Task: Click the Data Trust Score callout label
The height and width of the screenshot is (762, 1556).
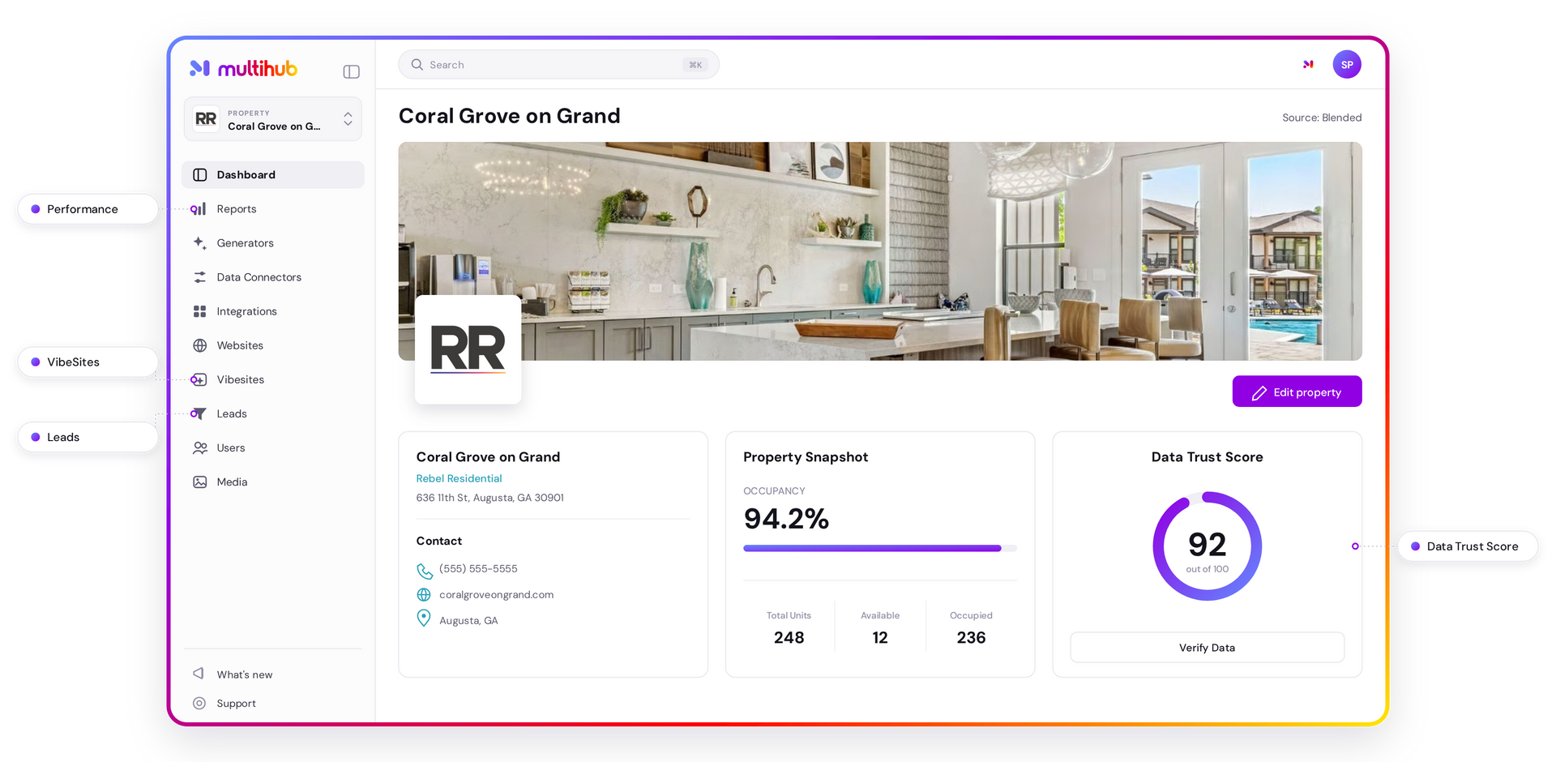Action: (x=1468, y=546)
